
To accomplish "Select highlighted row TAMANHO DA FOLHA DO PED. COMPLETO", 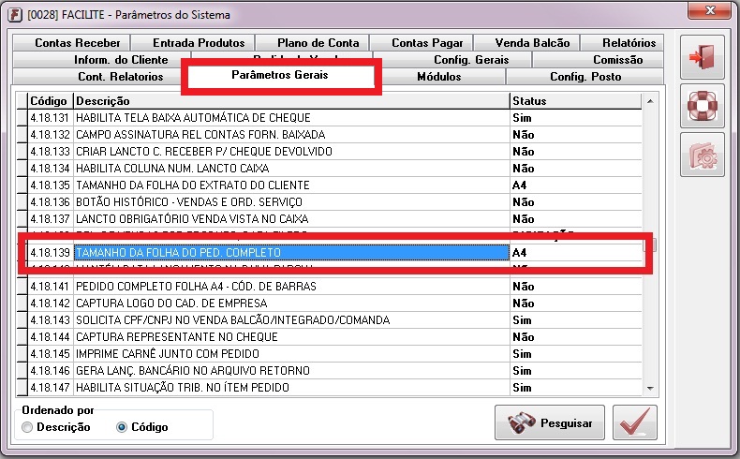I will click(x=291, y=253).
